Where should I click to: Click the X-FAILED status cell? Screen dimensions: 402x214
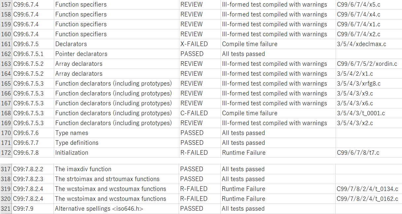pos(194,44)
